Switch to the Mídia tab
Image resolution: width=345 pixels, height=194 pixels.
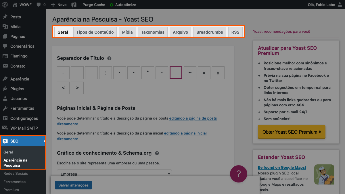click(x=127, y=32)
